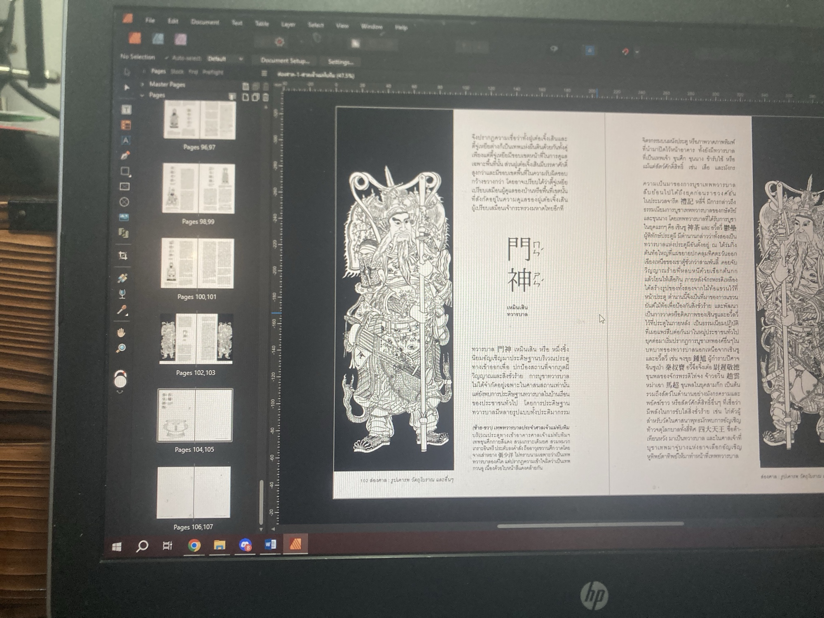Click the Document Setup button
The height and width of the screenshot is (618, 824).
click(x=285, y=61)
